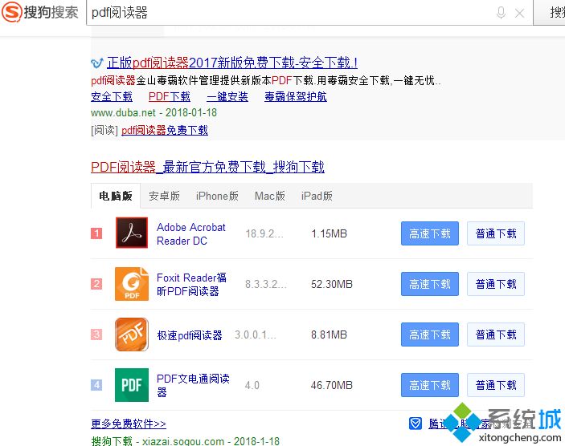Click the microphone voice search icon

[x=501, y=13]
